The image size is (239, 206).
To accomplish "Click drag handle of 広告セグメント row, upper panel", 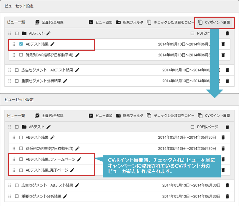I will tap(10, 70).
